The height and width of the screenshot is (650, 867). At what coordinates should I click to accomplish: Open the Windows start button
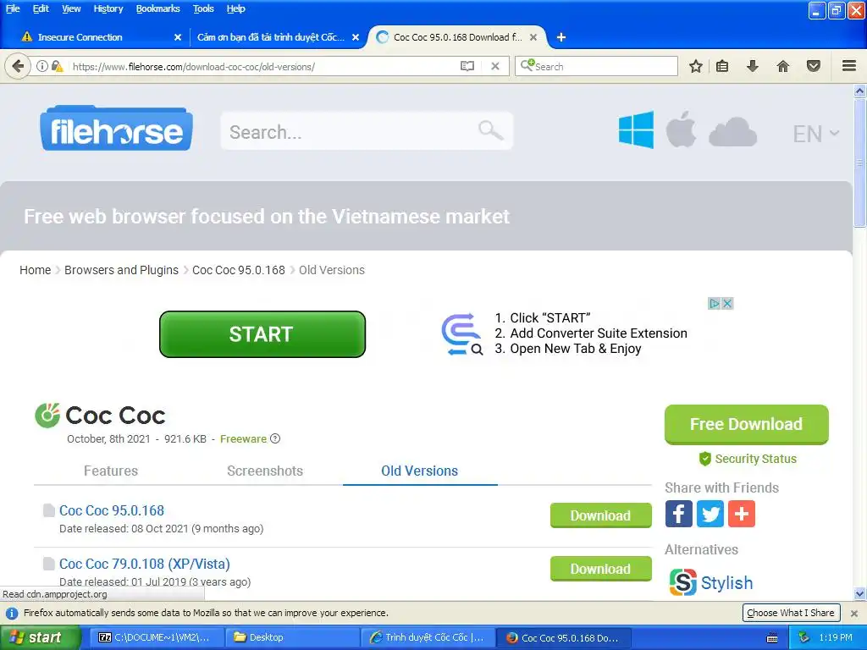41,638
